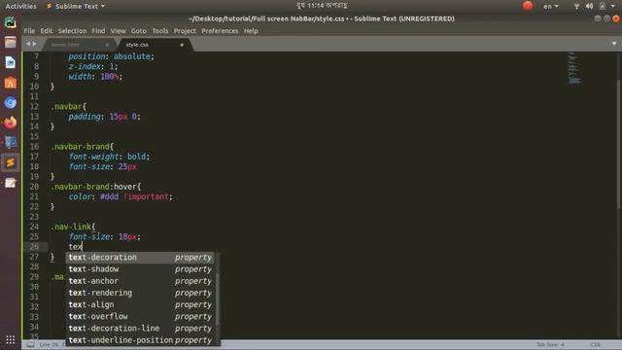Launch LibreOffice Writer from the dock
The image size is (622, 350).
pos(11,62)
